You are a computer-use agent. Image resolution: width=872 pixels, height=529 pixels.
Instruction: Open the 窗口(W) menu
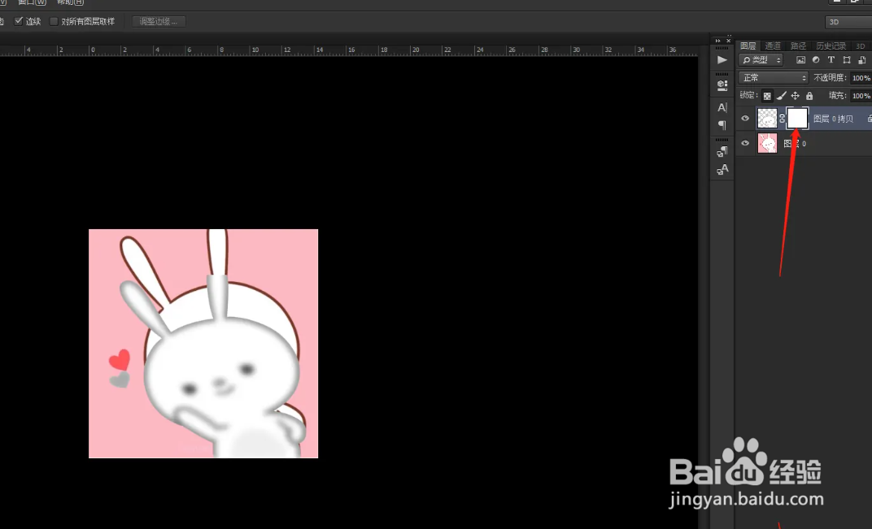32,2
